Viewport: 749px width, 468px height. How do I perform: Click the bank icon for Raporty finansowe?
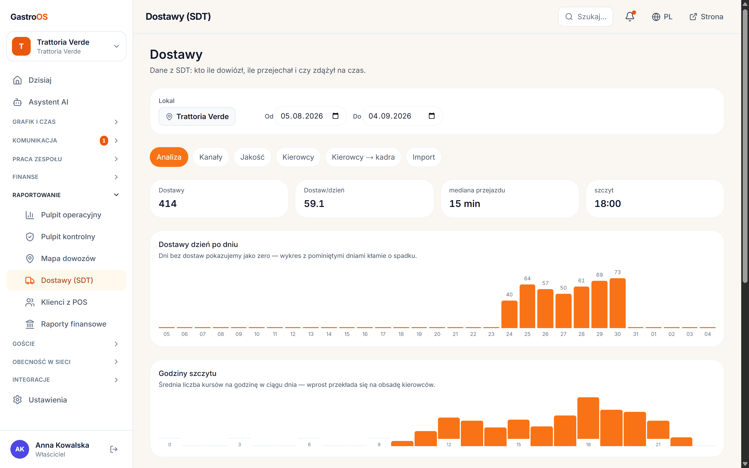[30, 324]
